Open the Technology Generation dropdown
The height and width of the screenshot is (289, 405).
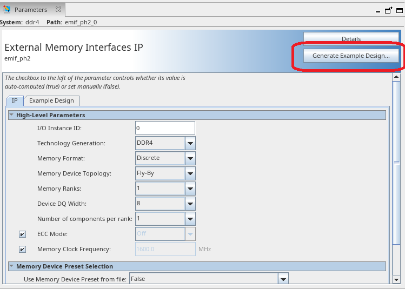[x=190, y=143]
